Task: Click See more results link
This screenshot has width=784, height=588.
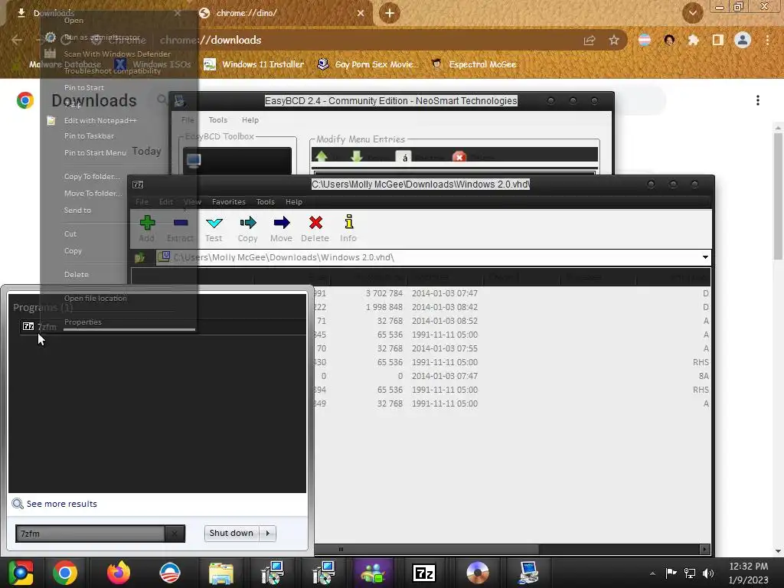Action: pos(61,504)
